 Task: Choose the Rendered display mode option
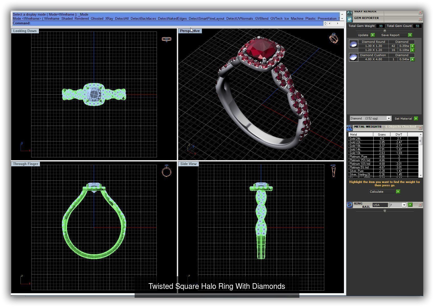pyautogui.click(x=82, y=19)
